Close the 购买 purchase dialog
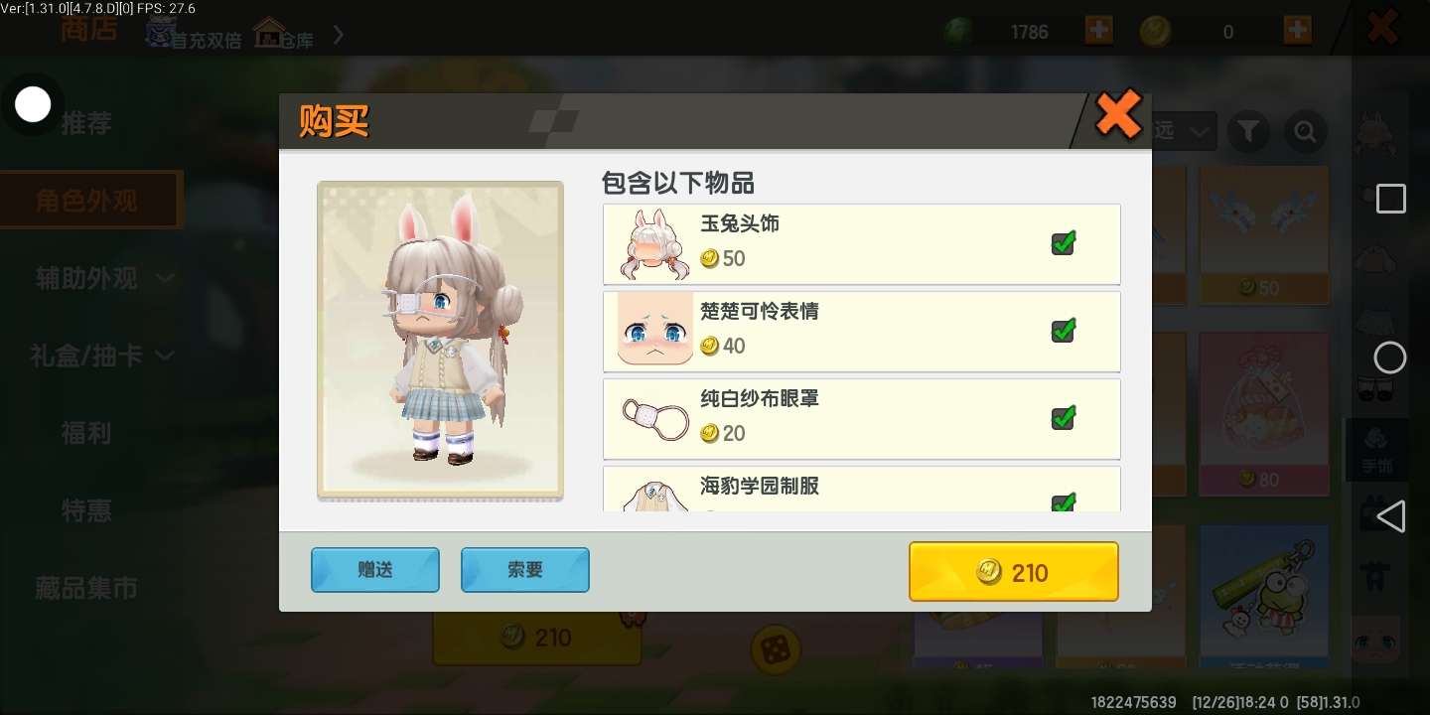The image size is (1430, 715). tap(1118, 115)
